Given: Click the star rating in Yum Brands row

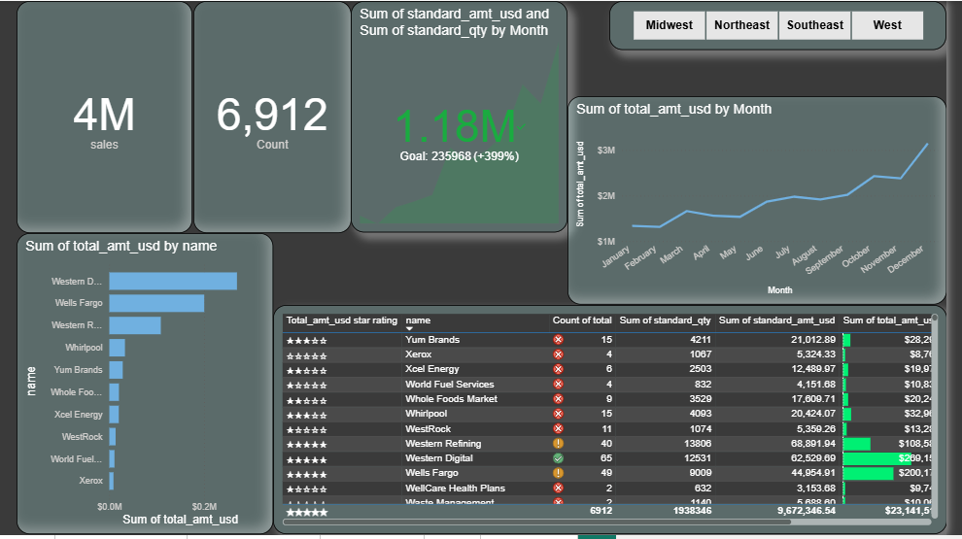Looking at the screenshot, I should coord(307,340).
